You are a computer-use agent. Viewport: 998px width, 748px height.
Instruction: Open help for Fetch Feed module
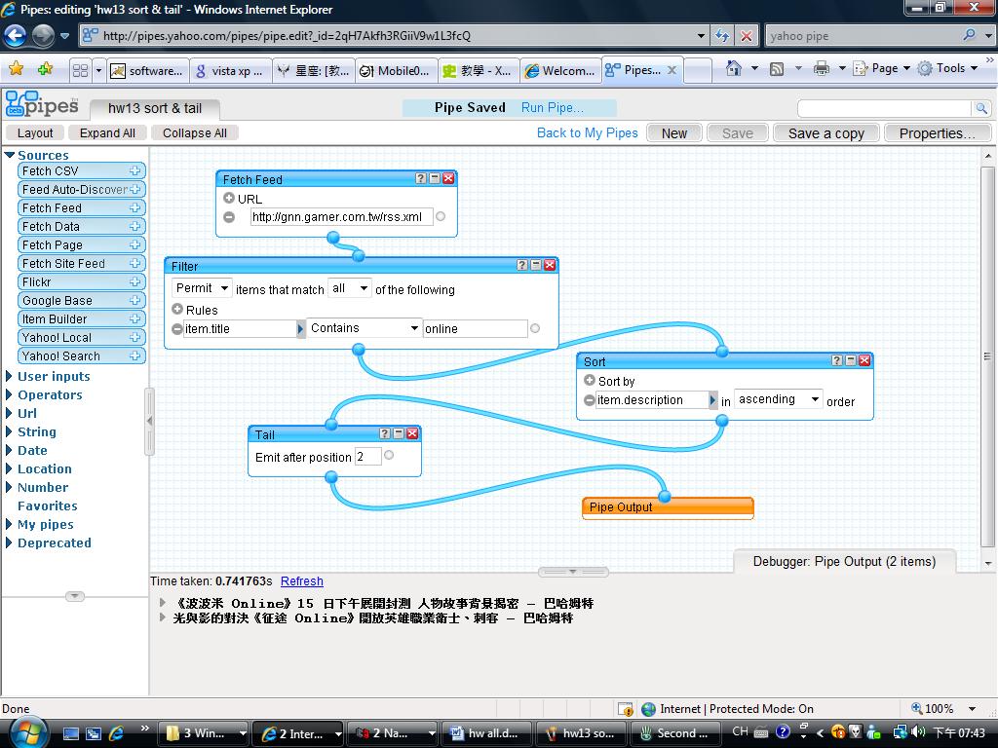(421, 179)
